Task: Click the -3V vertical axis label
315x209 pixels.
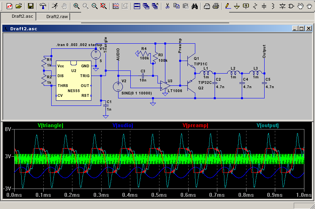Action: point(7,189)
